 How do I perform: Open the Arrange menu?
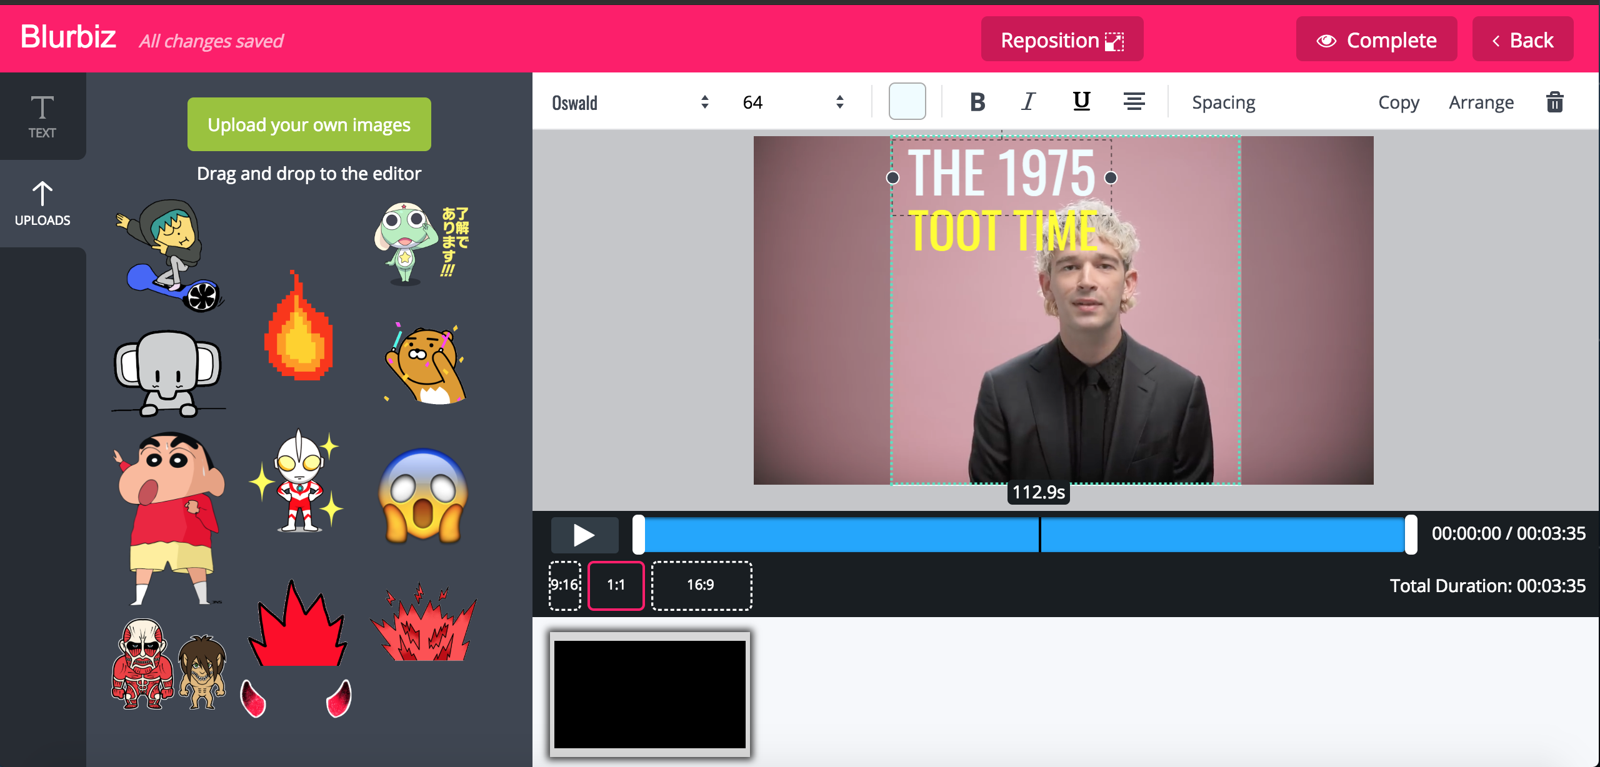[1481, 102]
